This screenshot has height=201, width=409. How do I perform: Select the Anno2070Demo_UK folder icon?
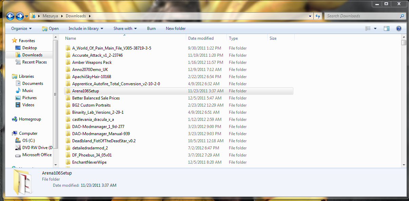[x=68, y=69]
